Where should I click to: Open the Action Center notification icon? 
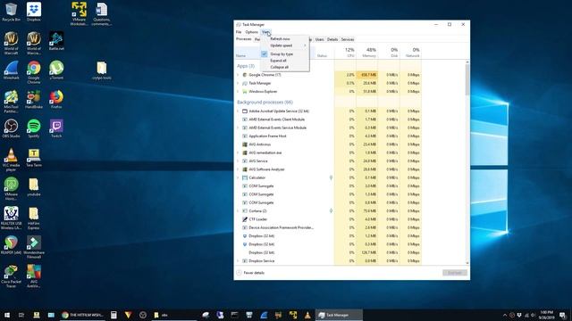(563, 315)
